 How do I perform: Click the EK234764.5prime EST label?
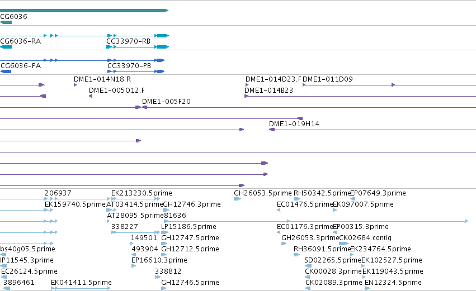(x=381, y=249)
